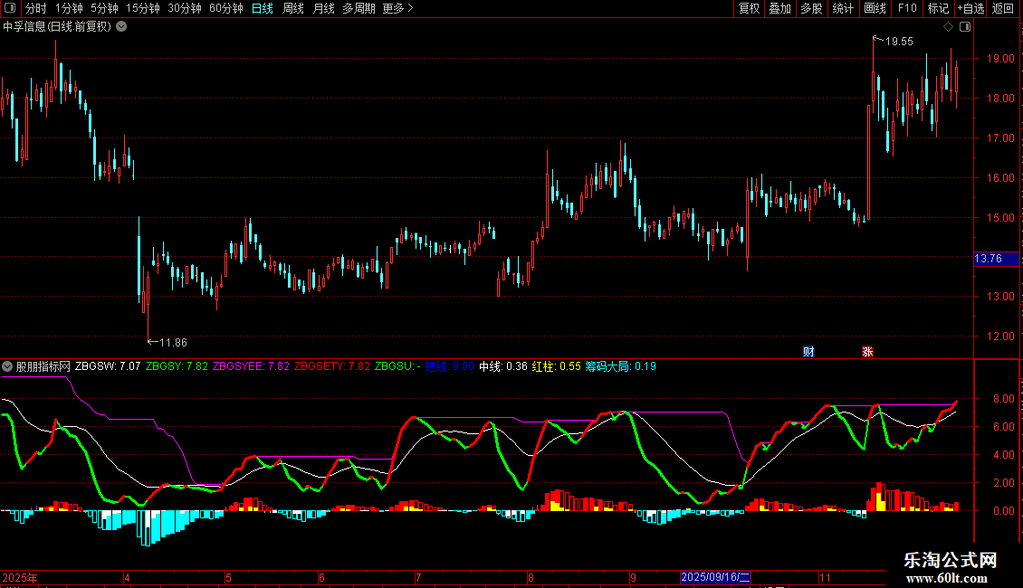The height and width of the screenshot is (588, 1023).
Task: Click the 中线: 0.36 value
Action: point(503,367)
